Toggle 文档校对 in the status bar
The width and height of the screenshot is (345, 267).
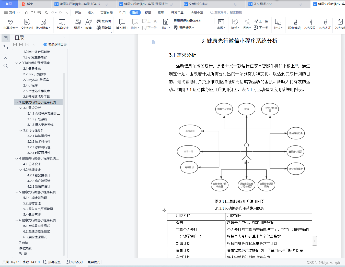[x=74, y=262]
